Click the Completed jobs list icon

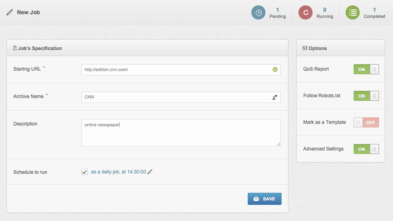coord(353,13)
